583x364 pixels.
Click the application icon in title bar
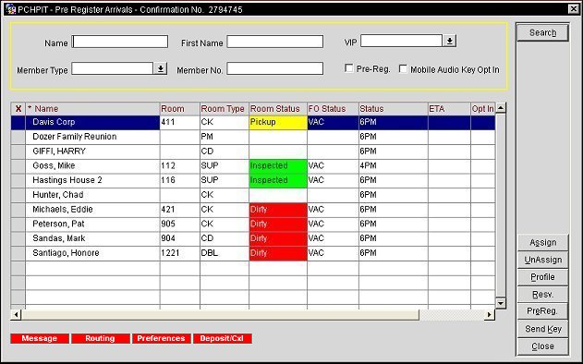pos(10,9)
